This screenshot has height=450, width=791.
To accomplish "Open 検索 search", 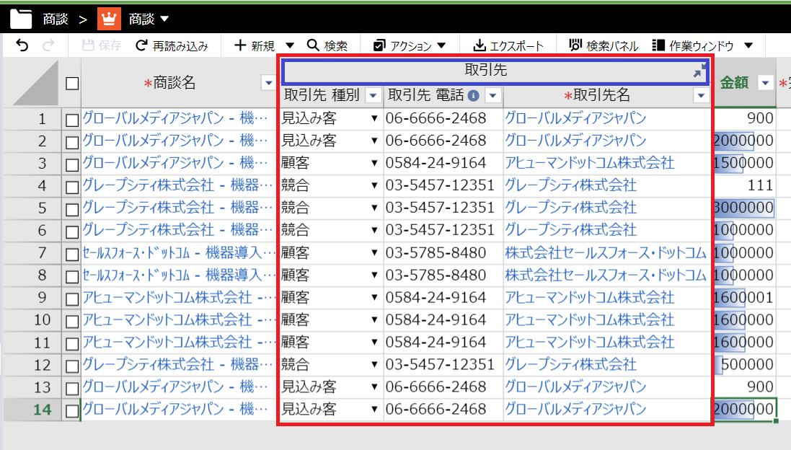I will [x=327, y=46].
